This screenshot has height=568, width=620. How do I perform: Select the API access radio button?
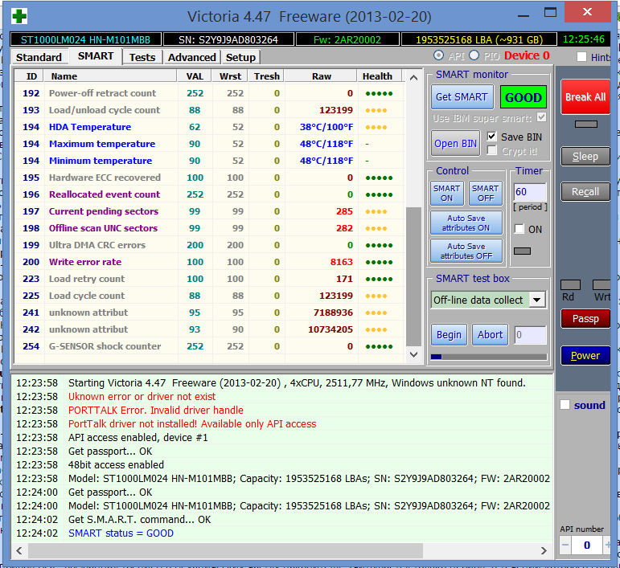pyautogui.click(x=438, y=55)
